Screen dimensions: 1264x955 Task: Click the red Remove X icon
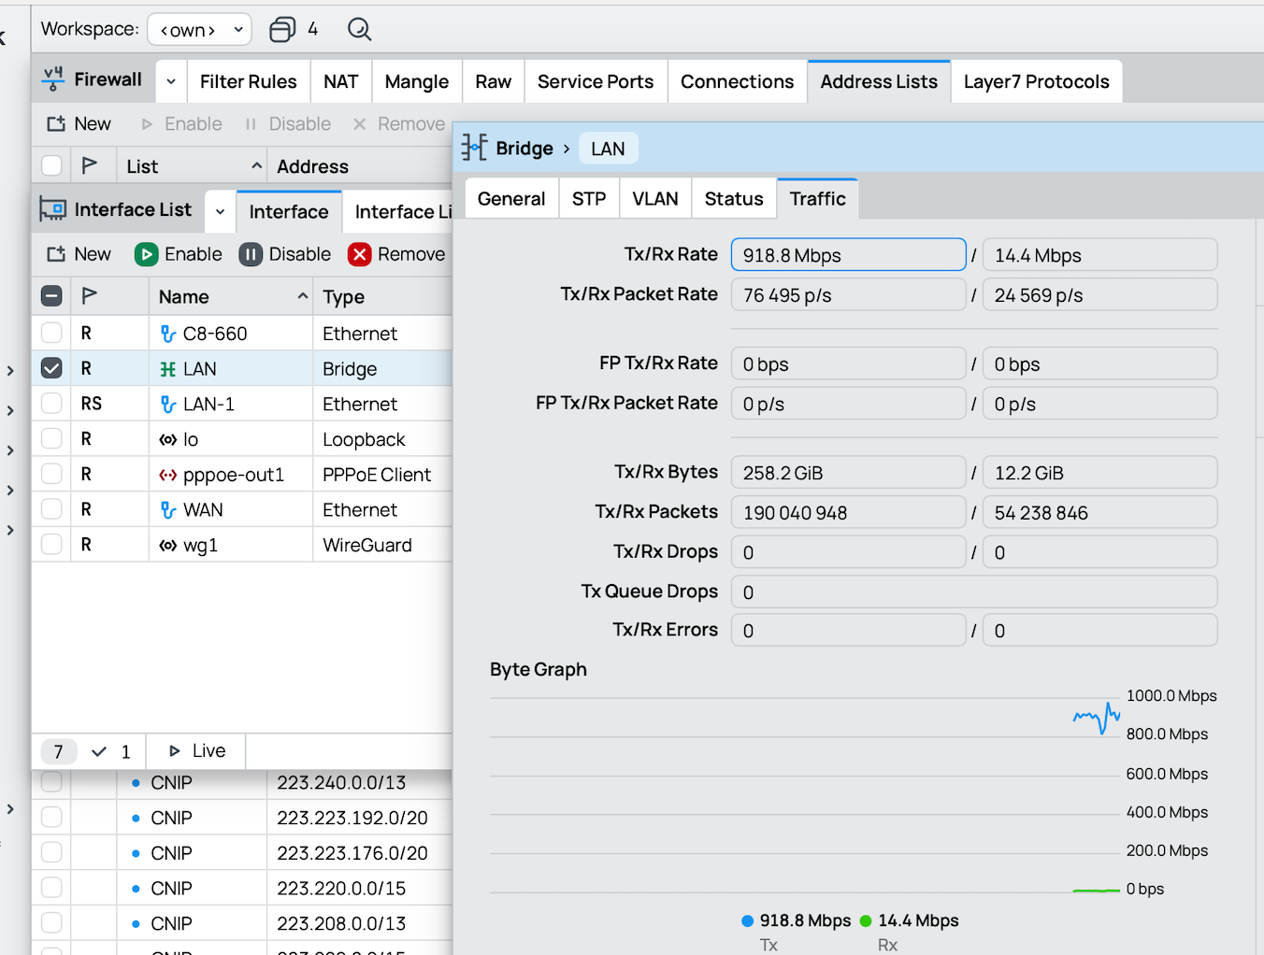point(359,254)
